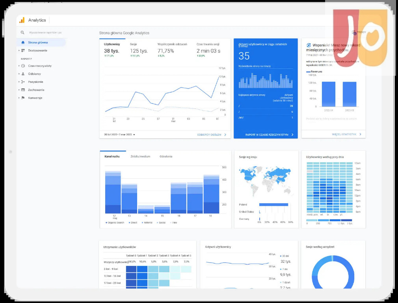
Task: Open the date range dropdown
Action: point(119,135)
